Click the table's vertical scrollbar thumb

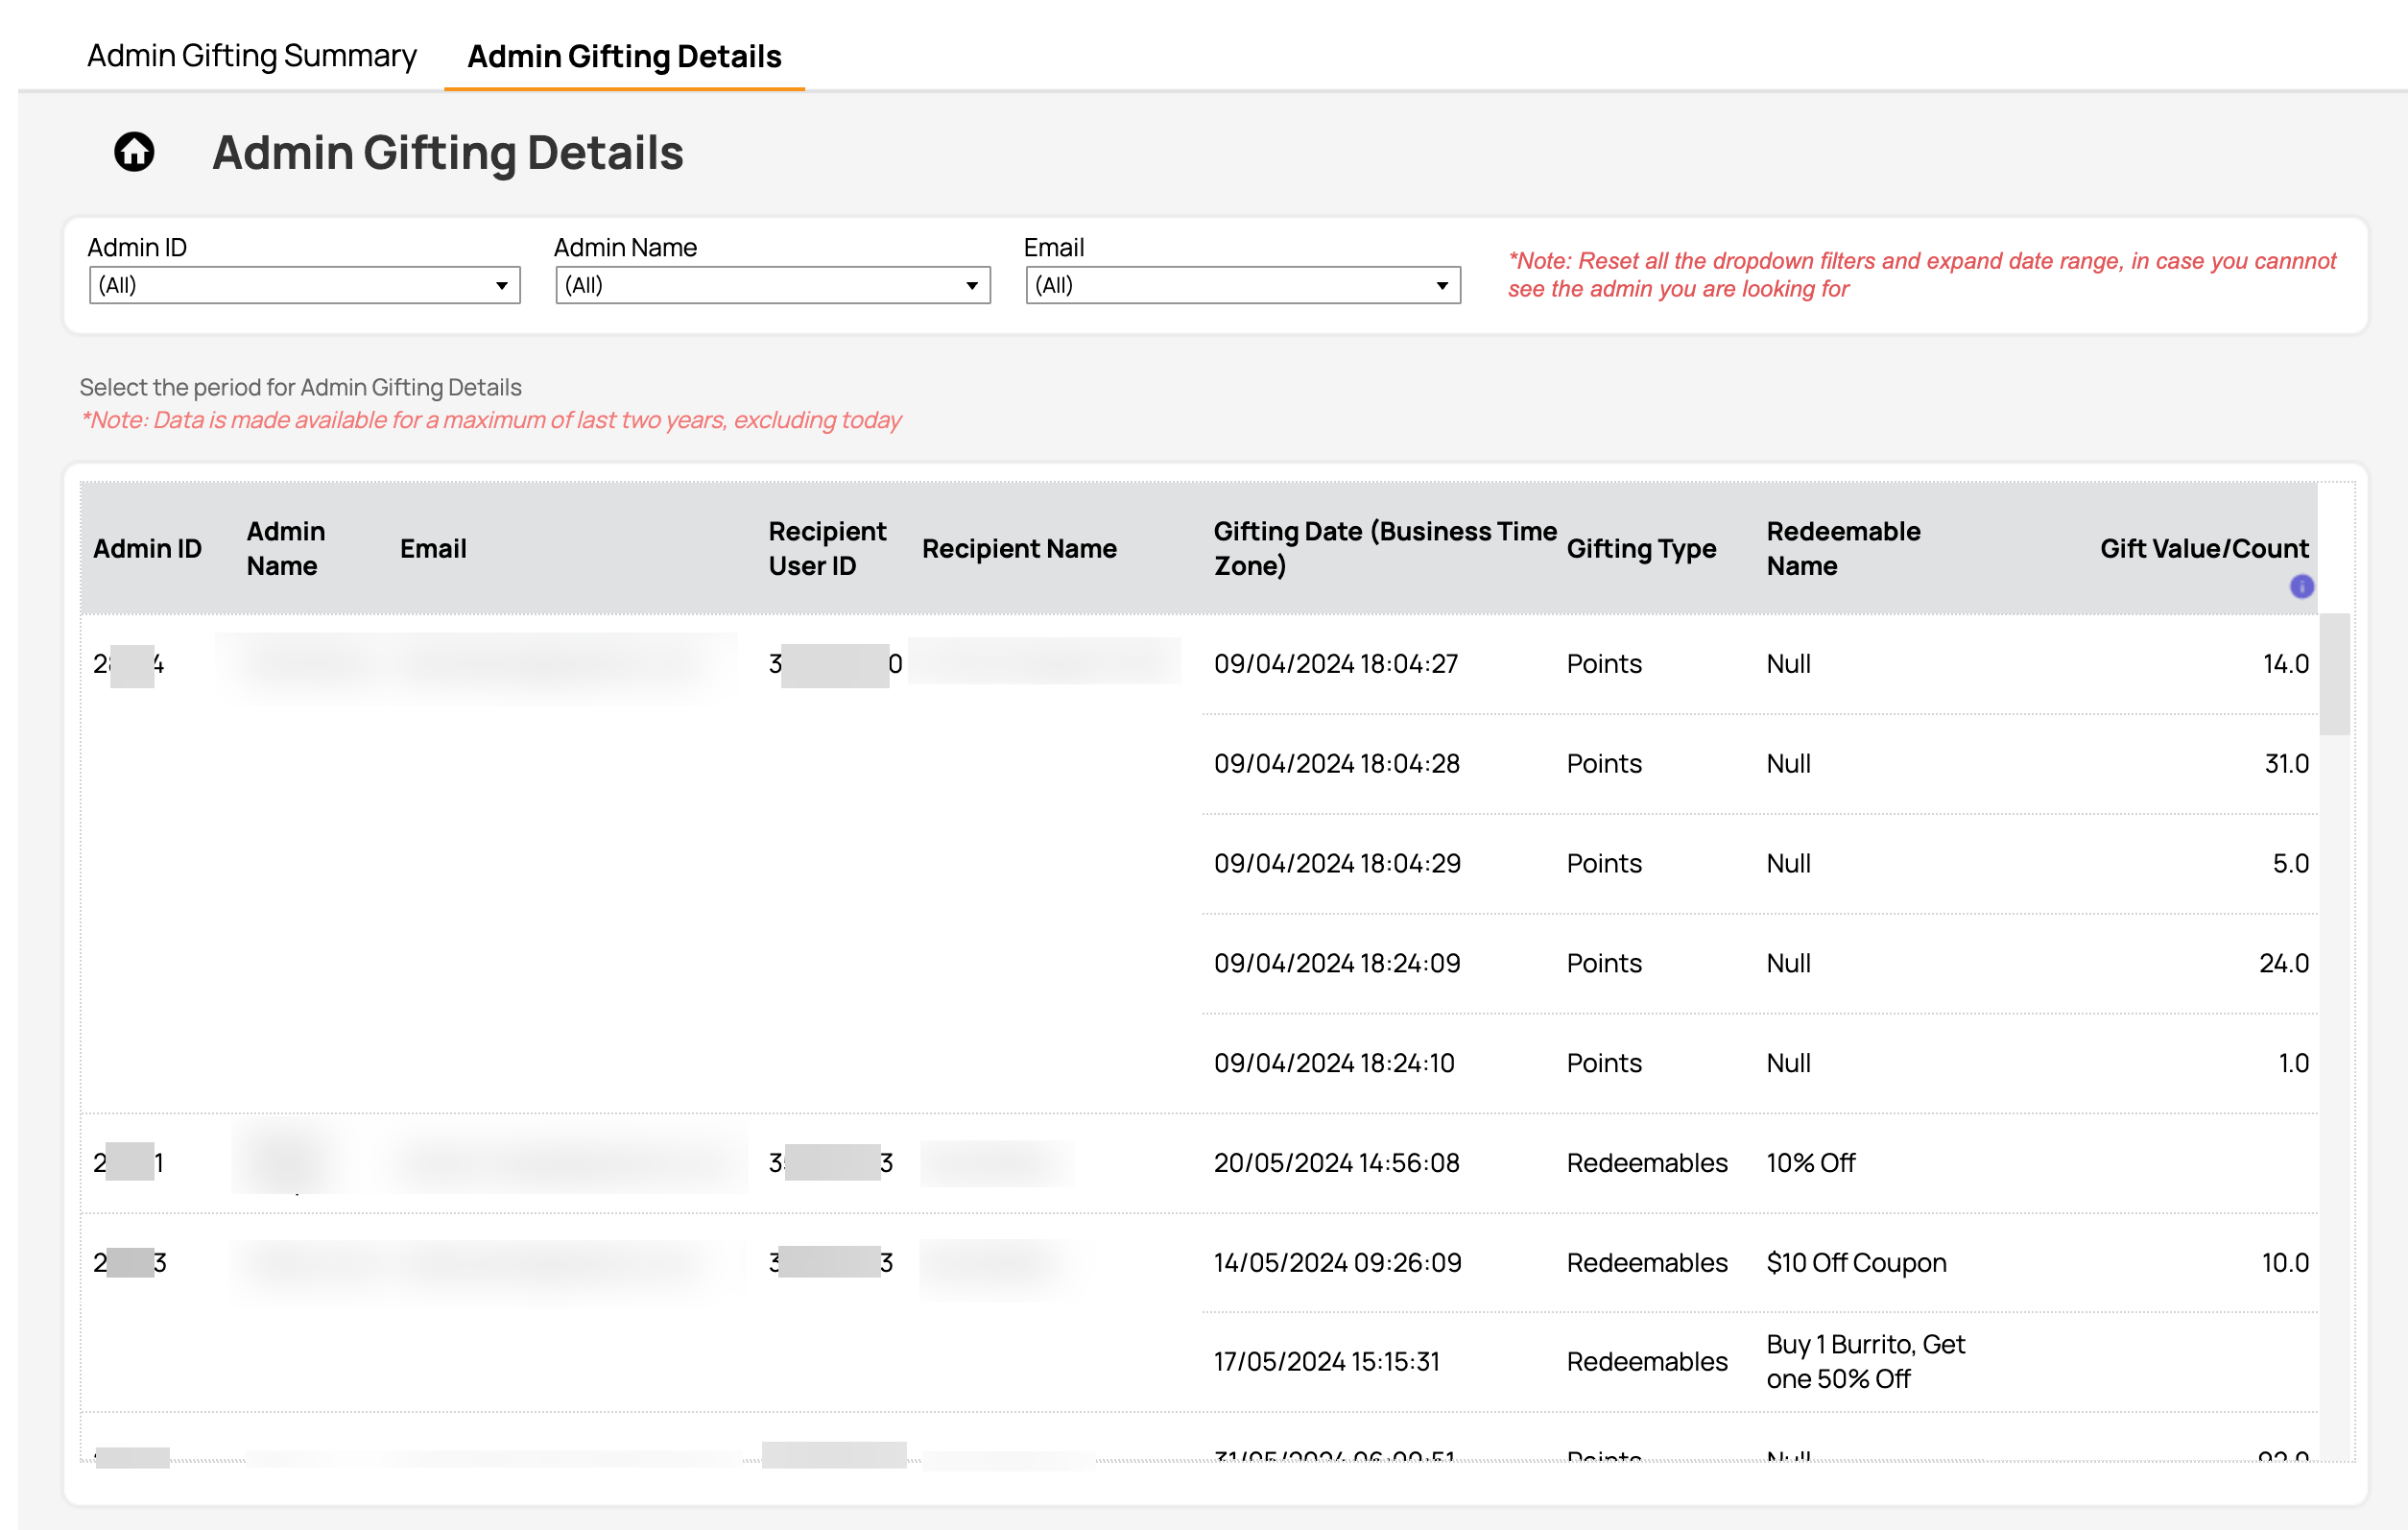coord(2334,674)
